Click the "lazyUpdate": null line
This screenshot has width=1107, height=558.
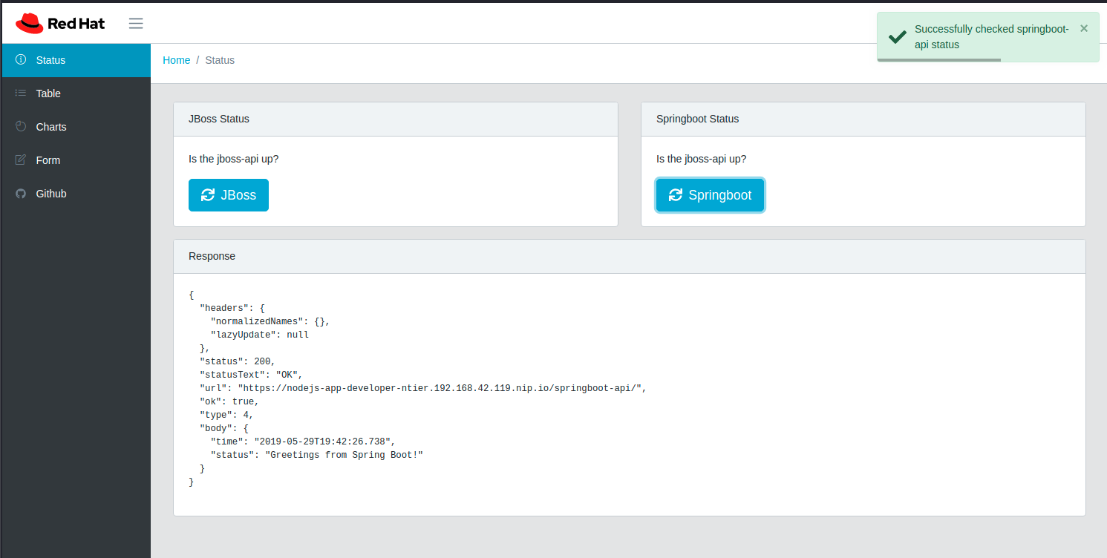[260, 335]
